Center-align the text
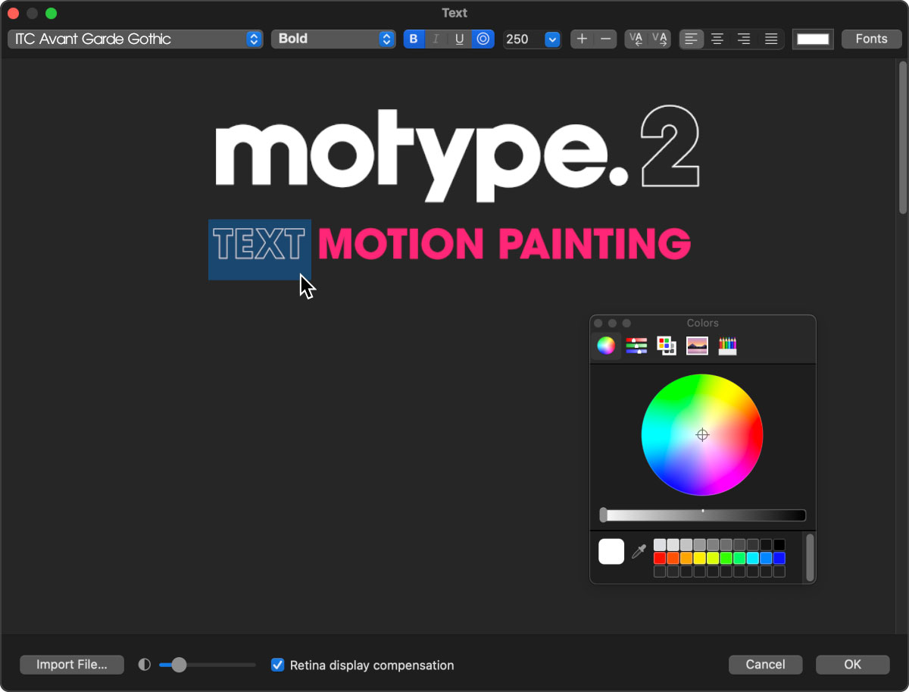Screen dimensions: 909x692 pos(717,39)
